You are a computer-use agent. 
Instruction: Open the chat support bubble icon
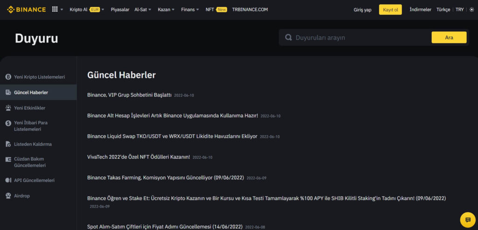coord(468,220)
